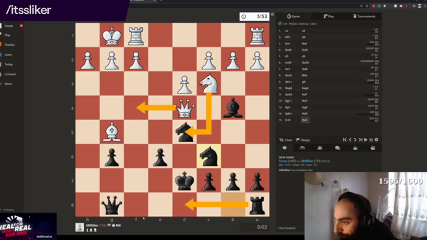Open the last tab icon in chat row
This screenshot has width=427, height=240.
click(x=373, y=148)
